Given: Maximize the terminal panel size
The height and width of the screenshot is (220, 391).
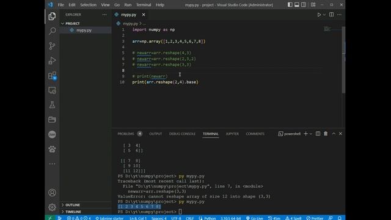Looking at the screenshot, I should pos(334,134).
